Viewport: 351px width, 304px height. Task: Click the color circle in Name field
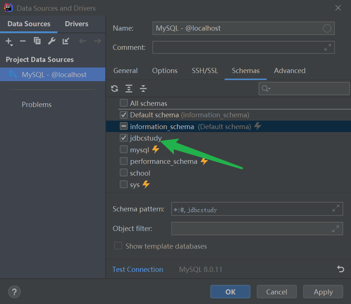point(327,28)
